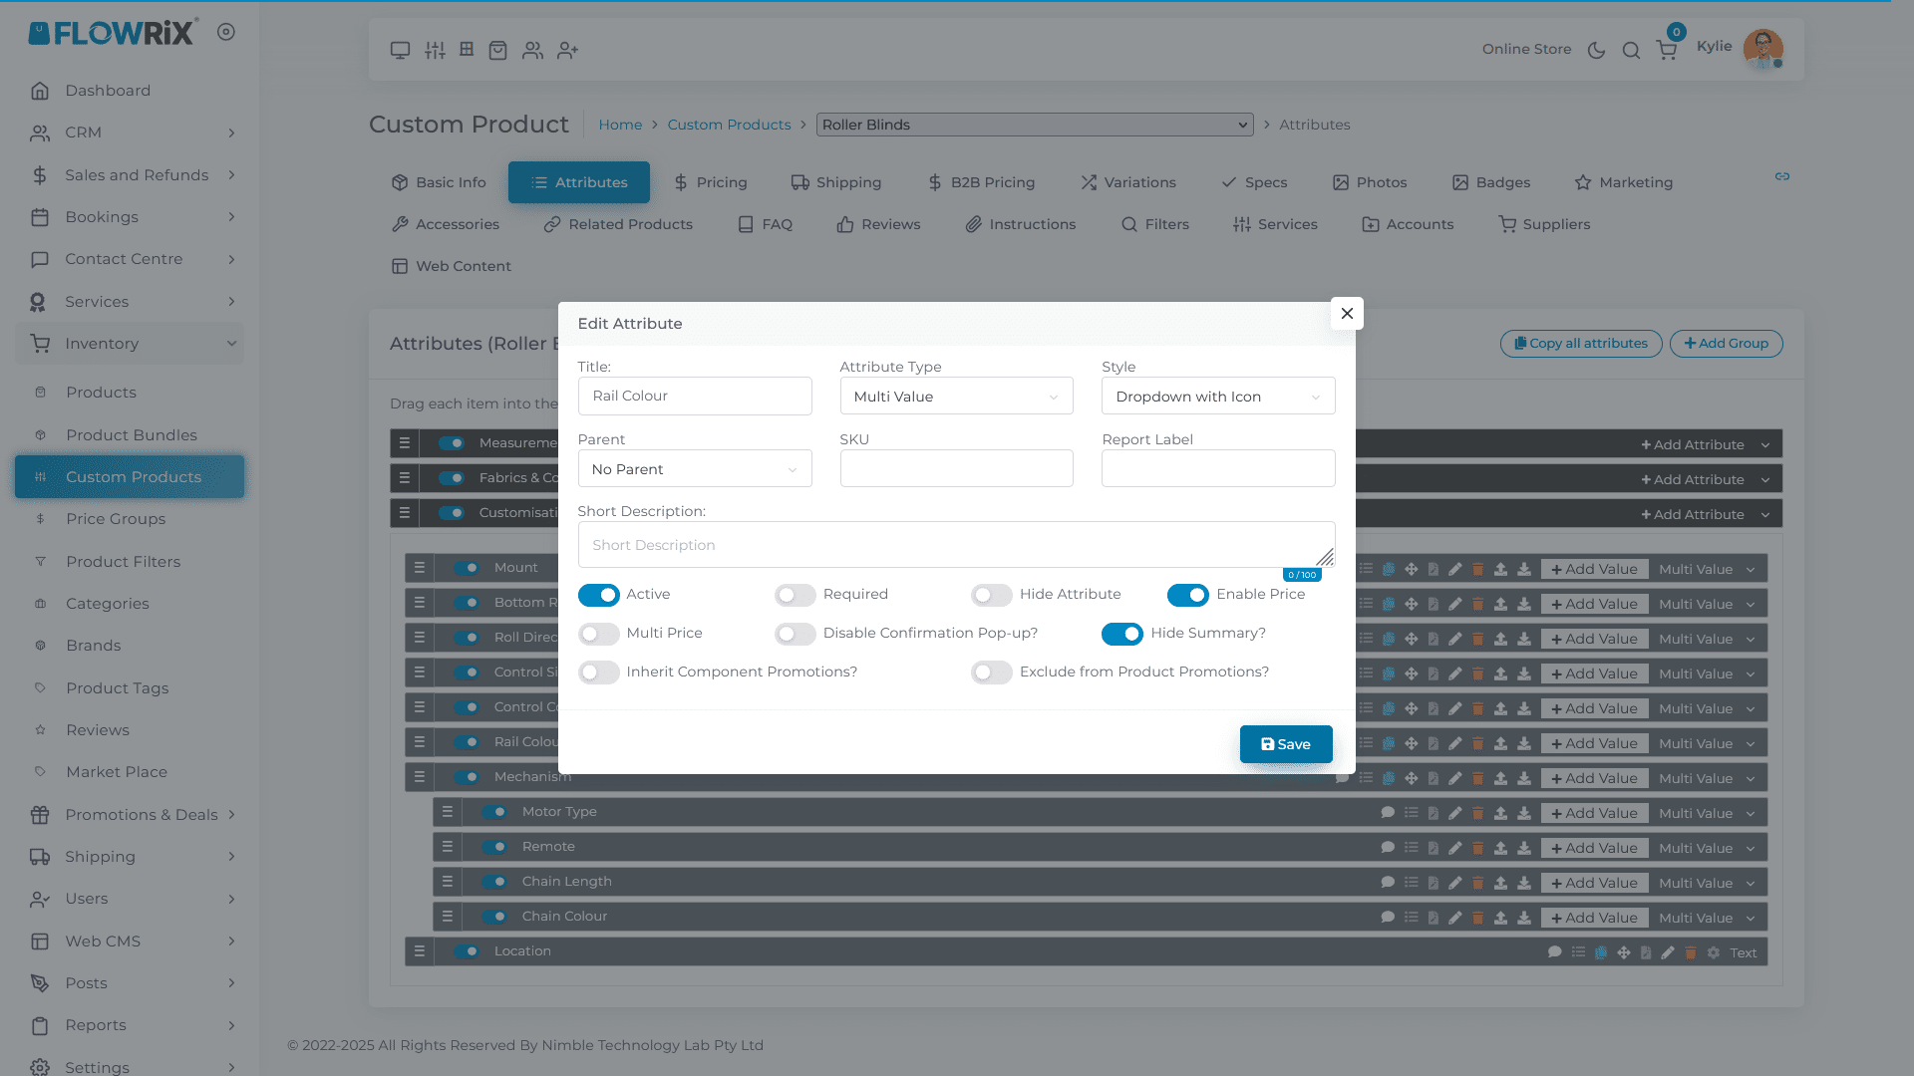Switch to the Pricing tab
This screenshot has width=1914, height=1076.
[x=710, y=182]
